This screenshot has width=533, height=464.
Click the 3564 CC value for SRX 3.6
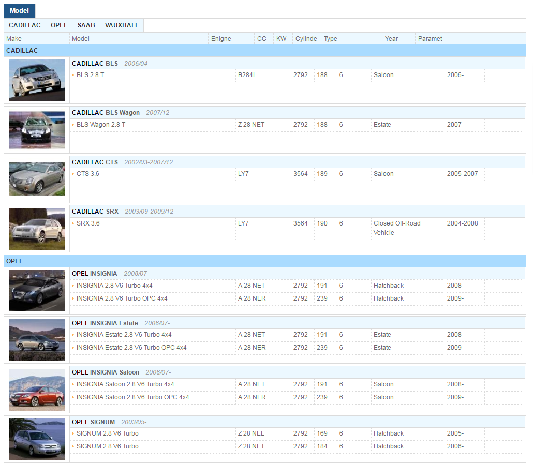[301, 223]
